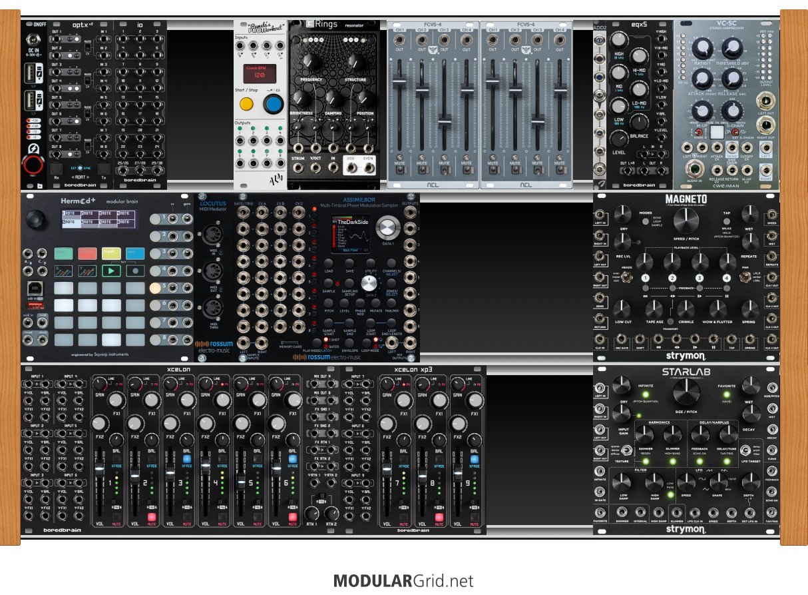Viewport: 808px width, 595px height.
Task: Click Rings STRUM input jack
Action: (x=298, y=168)
